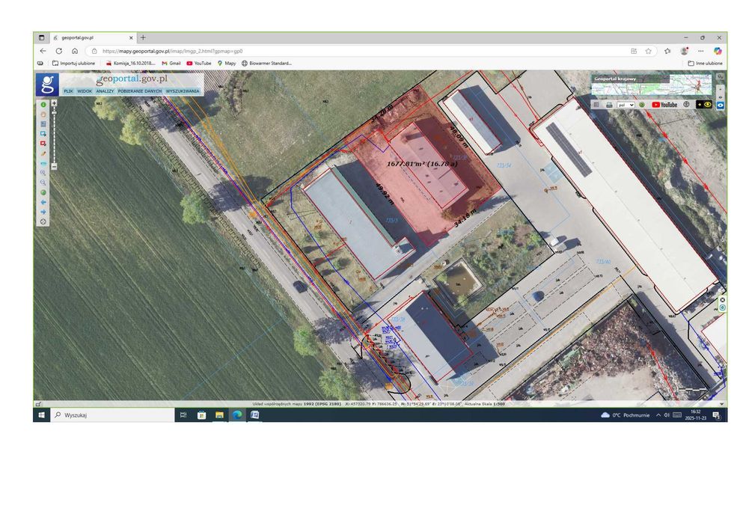Open the WYSZUKIWANIA menu

pyautogui.click(x=183, y=91)
